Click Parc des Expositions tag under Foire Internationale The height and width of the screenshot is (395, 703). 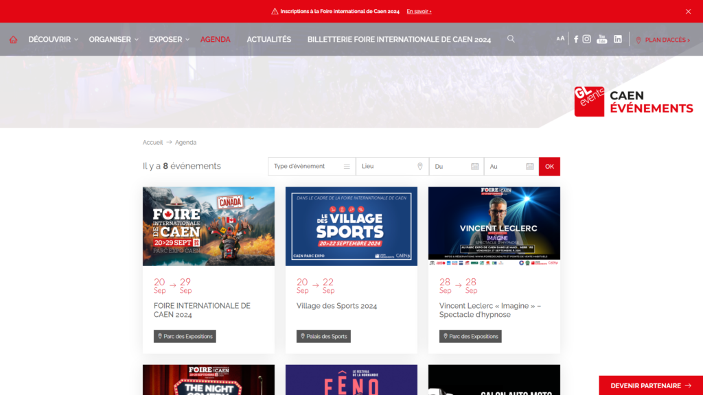coord(185,336)
